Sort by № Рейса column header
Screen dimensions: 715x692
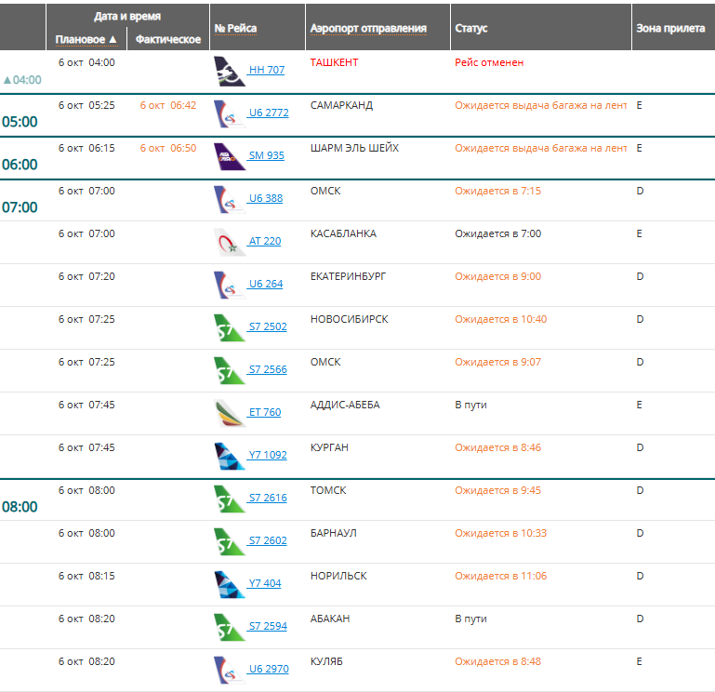coord(236,28)
